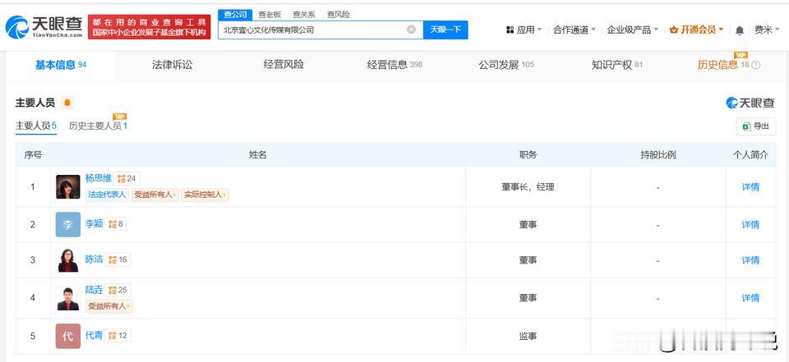Viewport: 789px width, 362px height.
Task: Open relation graph icon next to 陈洁
Action: (113, 259)
